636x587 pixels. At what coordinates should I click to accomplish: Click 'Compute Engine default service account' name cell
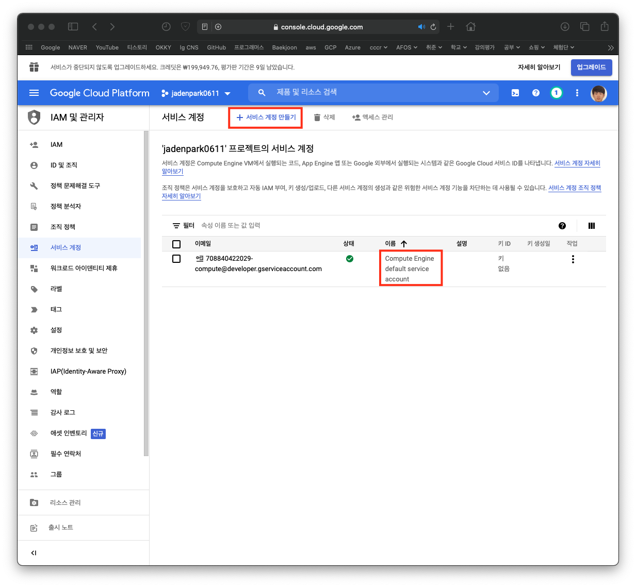[x=410, y=269]
